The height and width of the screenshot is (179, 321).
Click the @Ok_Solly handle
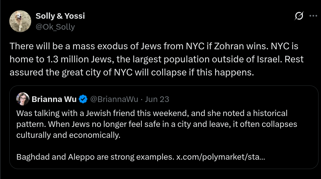55,27
